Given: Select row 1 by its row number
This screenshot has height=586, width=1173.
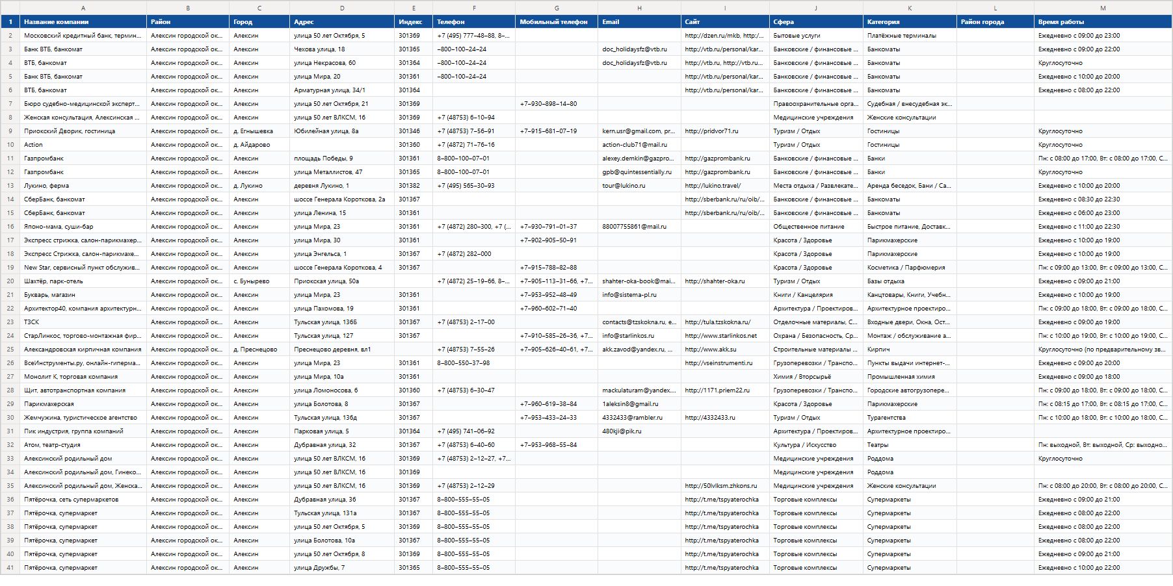Looking at the screenshot, I should click(x=10, y=21).
